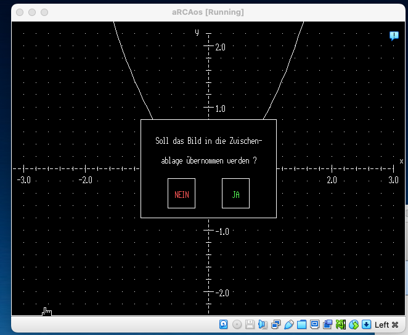The image size is (408, 335).
Task: Open the USB devices status icon
Action: (x=288, y=324)
